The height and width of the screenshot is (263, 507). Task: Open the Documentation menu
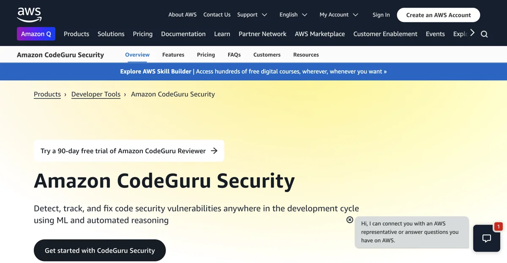pyautogui.click(x=183, y=34)
